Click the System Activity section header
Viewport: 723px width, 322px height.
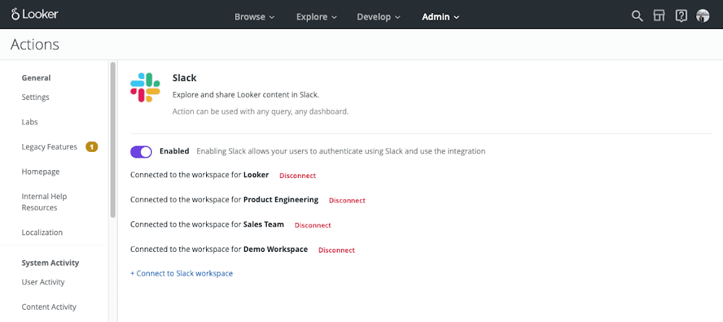51,263
